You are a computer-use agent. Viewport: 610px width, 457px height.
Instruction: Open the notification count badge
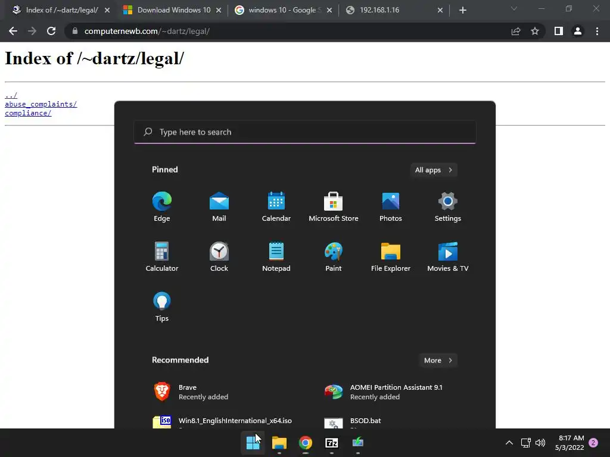click(593, 443)
